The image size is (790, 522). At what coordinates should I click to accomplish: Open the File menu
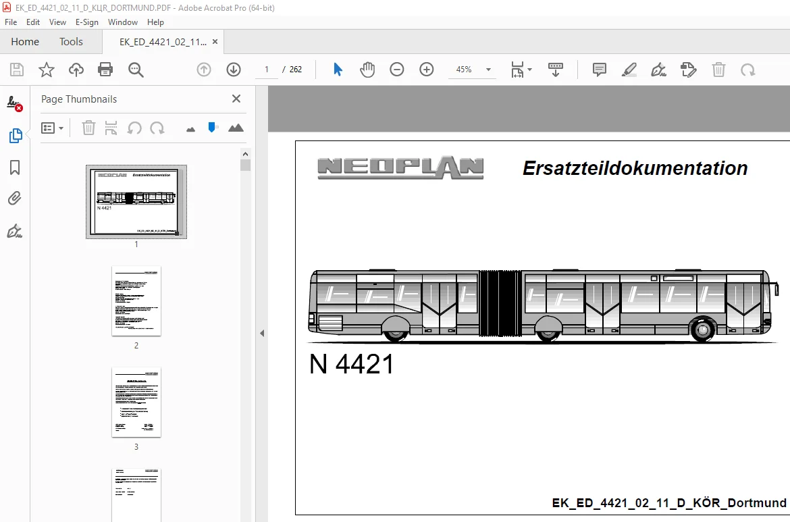(11, 22)
